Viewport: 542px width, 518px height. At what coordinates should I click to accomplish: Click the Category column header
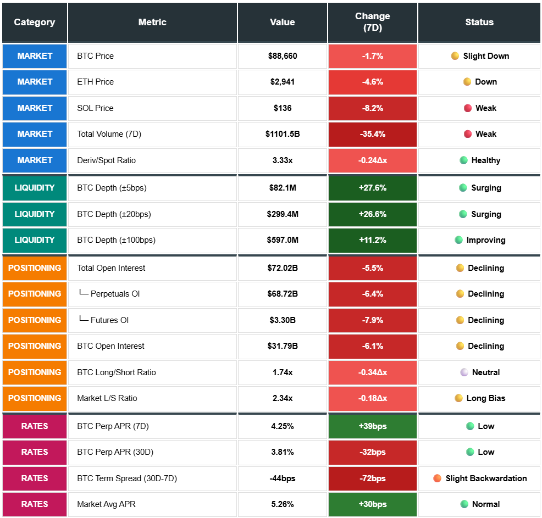pyautogui.click(x=35, y=23)
